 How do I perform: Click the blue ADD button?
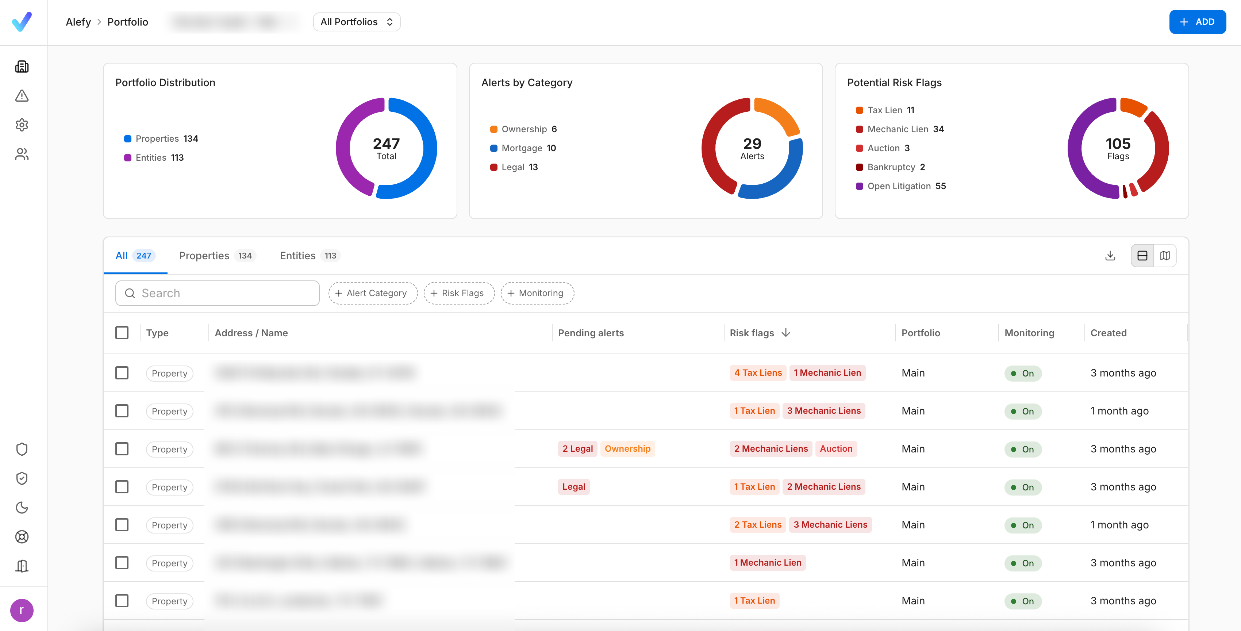[x=1197, y=22]
